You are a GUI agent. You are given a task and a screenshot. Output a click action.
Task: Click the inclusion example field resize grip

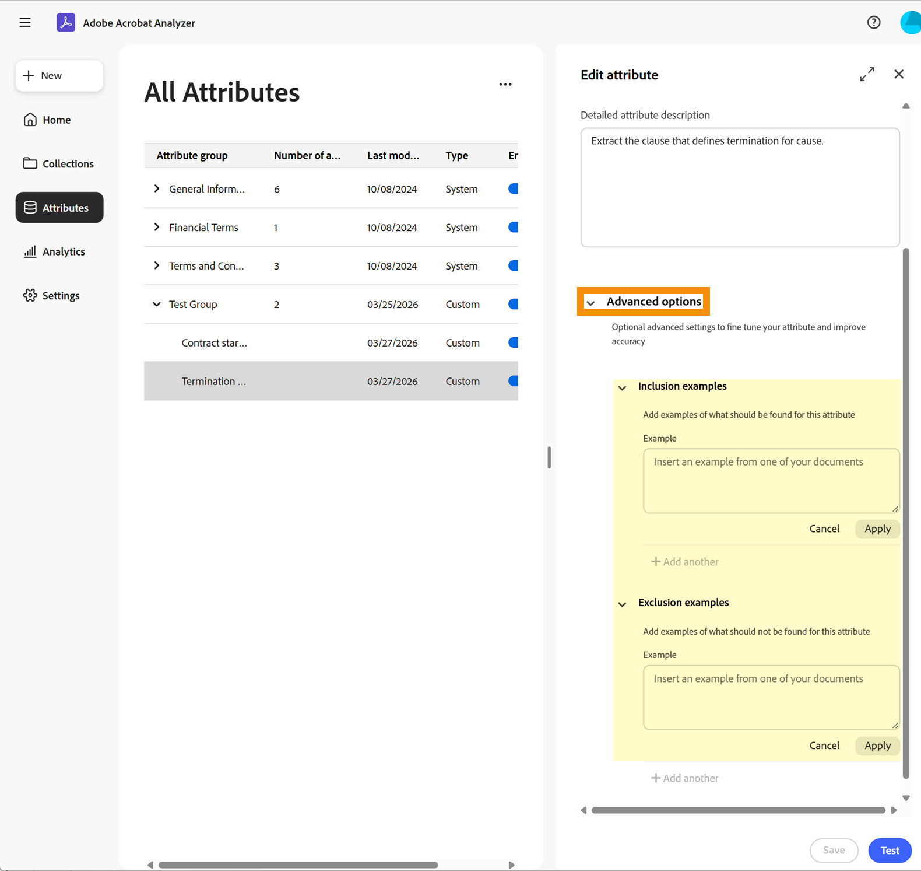tap(895, 509)
